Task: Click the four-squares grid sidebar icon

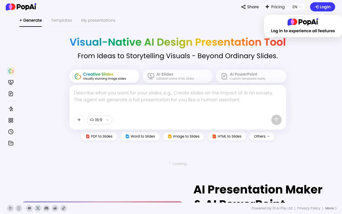Action: 11,120
